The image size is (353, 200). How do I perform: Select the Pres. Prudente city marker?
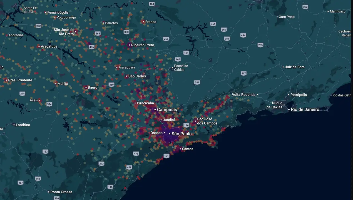coord(6,80)
